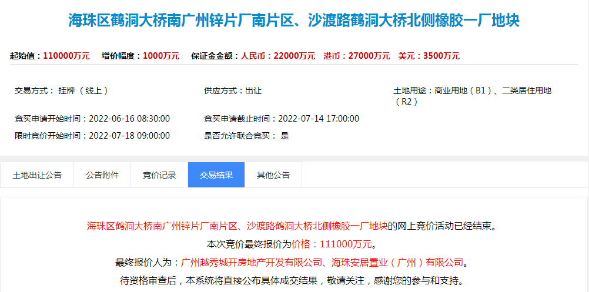Screen dimensions: 589x292
Task: Click the final bid price 111000万元
Action: [346, 245]
